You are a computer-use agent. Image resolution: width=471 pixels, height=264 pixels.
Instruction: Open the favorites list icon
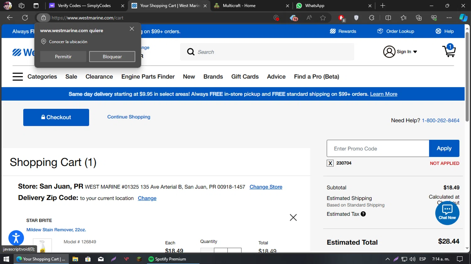coord(403,18)
